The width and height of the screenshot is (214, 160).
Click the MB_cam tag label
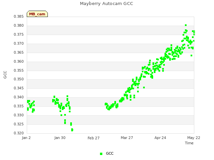pyautogui.click(x=37, y=14)
